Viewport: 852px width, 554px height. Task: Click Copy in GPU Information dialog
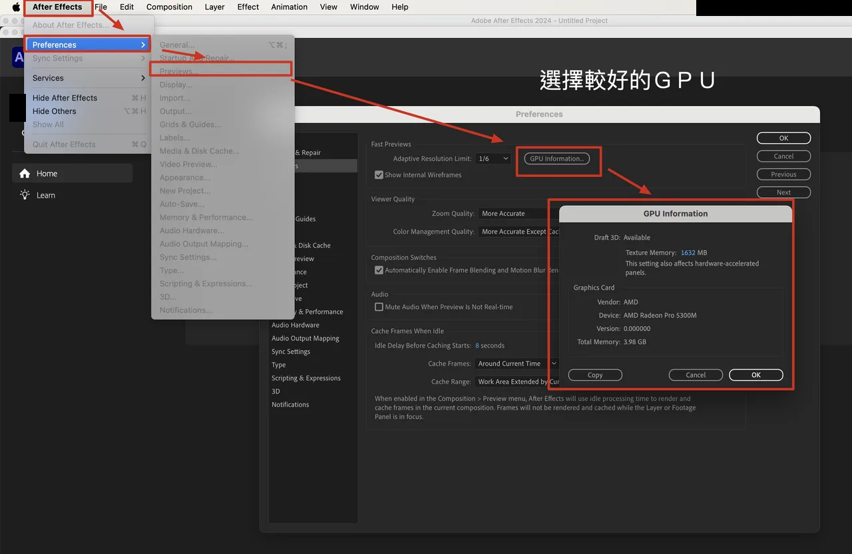point(595,375)
